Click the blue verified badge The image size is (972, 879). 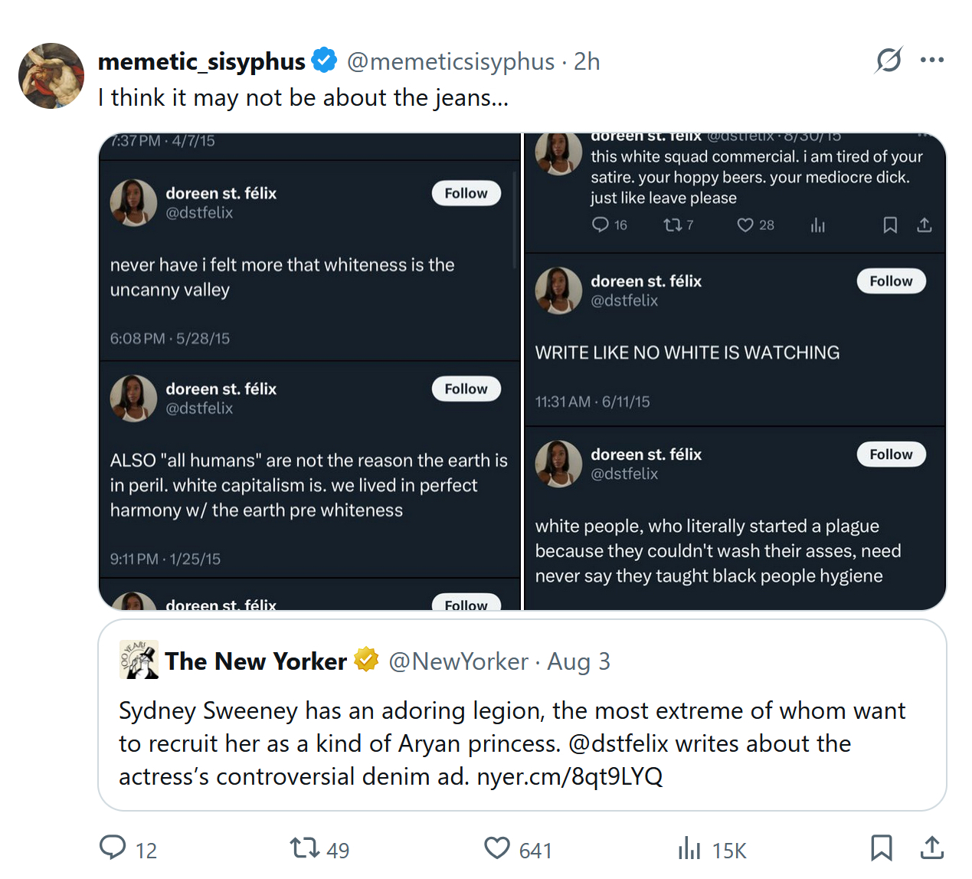coord(325,61)
